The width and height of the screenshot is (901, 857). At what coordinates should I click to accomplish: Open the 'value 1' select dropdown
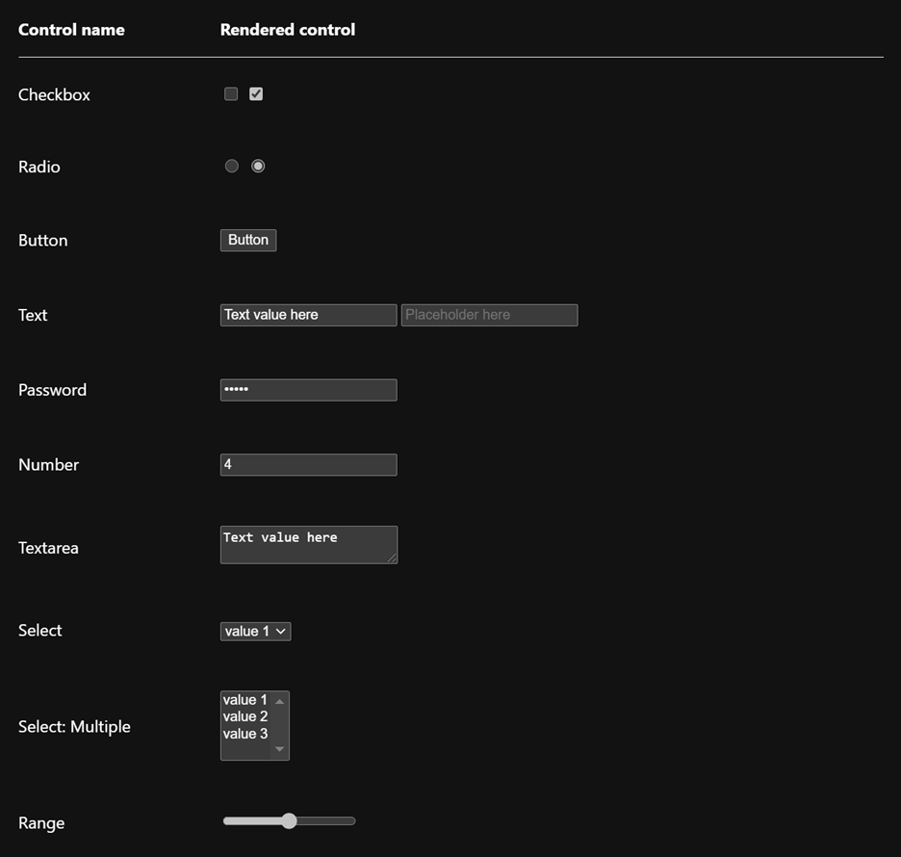tap(248, 631)
